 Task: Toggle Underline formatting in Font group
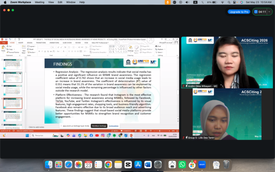[45, 52]
